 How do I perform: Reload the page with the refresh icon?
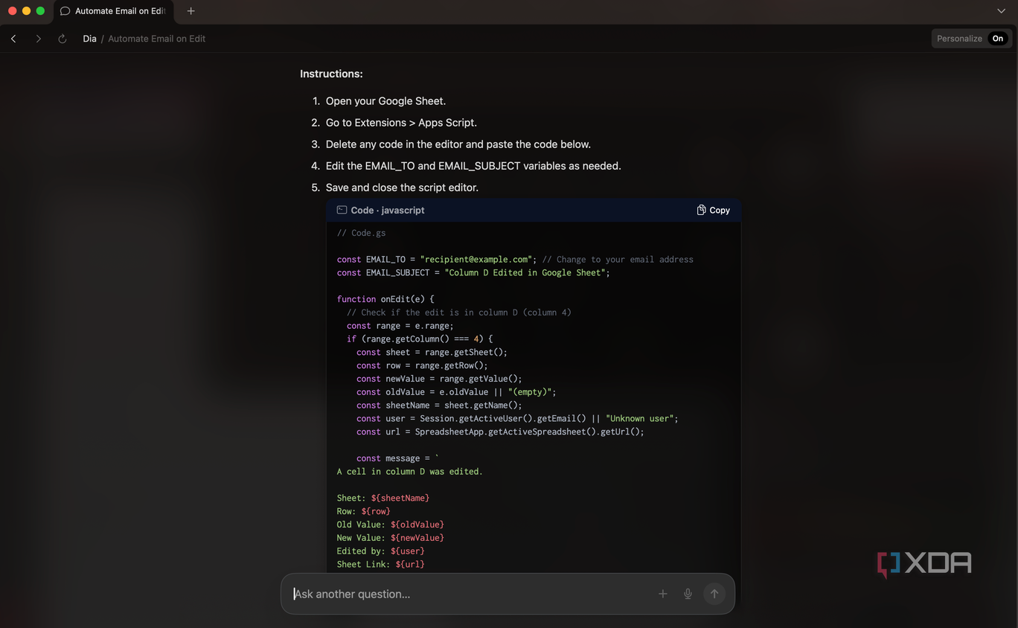(63, 39)
